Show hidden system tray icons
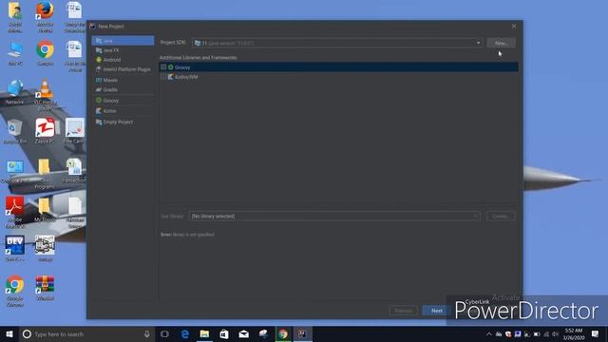This screenshot has width=608, height=342. [489, 333]
